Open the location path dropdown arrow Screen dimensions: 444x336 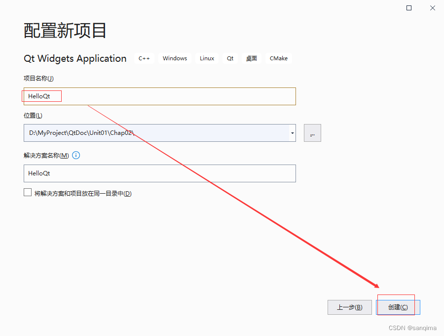click(292, 133)
